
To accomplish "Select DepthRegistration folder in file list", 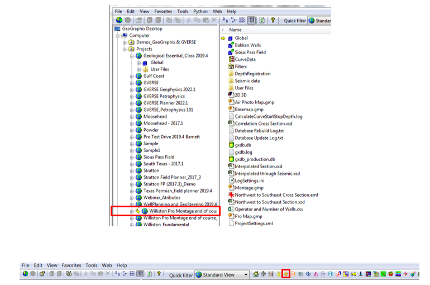I will 252,74.
